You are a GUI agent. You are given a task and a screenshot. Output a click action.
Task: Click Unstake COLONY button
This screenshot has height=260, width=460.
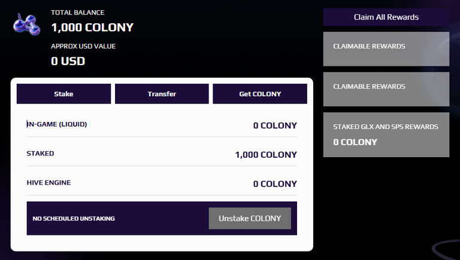tap(250, 218)
